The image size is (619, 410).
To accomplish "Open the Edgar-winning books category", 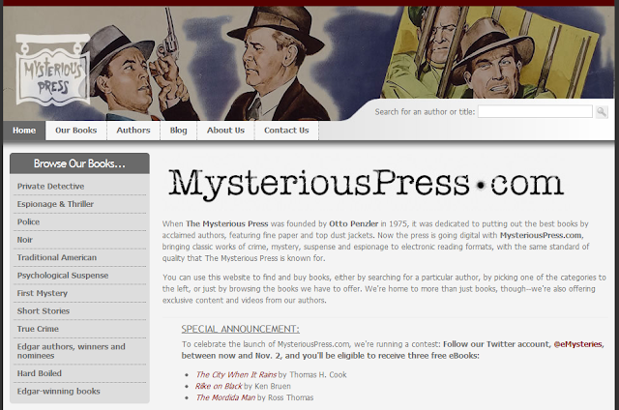I will coord(58,391).
